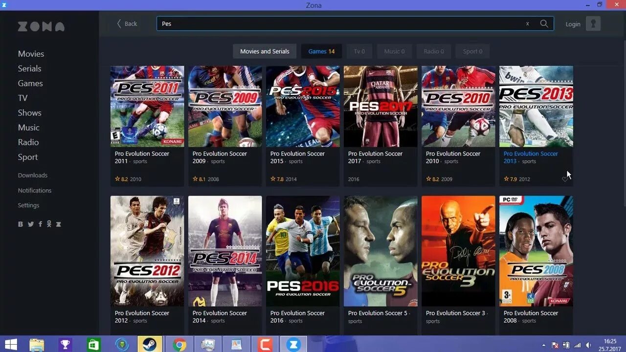The width and height of the screenshot is (626, 352).
Task: Click the magnifier search icon
Action: 544,23
